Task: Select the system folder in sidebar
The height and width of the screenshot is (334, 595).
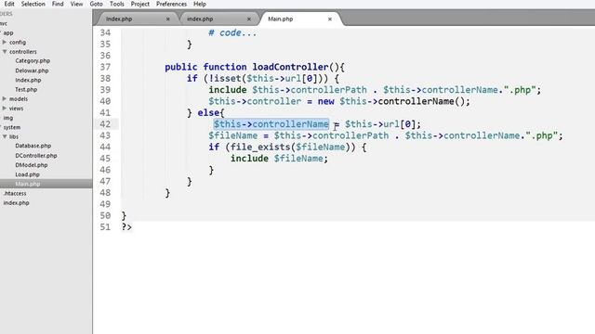Action: click(x=12, y=127)
